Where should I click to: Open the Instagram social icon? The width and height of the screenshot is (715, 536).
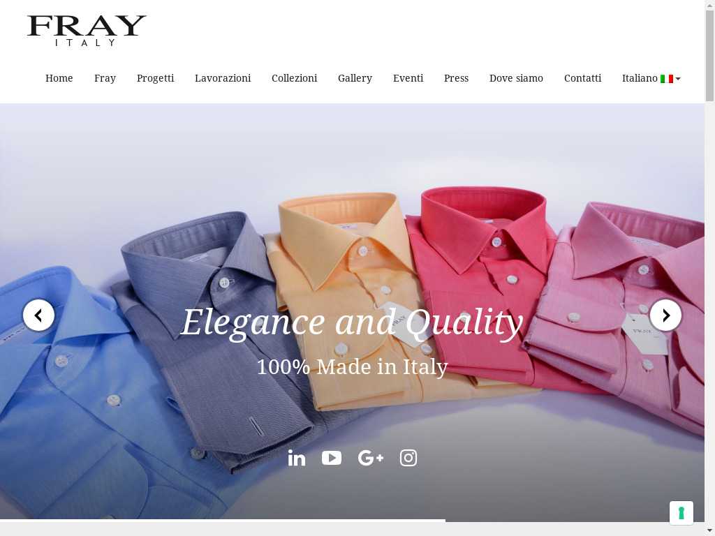pos(408,458)
